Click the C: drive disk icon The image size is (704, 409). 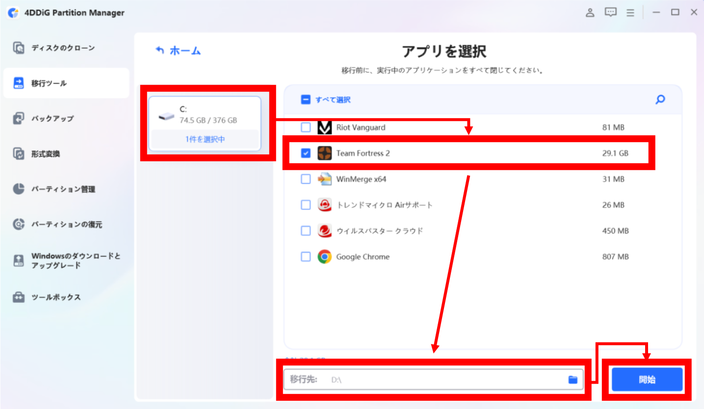tap(166, 116)
